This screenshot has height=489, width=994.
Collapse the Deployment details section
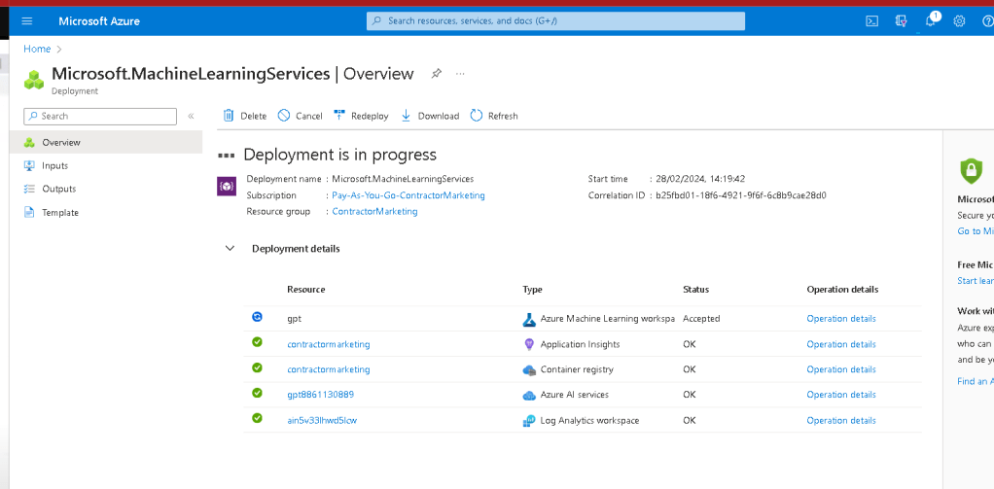point(230,248)
